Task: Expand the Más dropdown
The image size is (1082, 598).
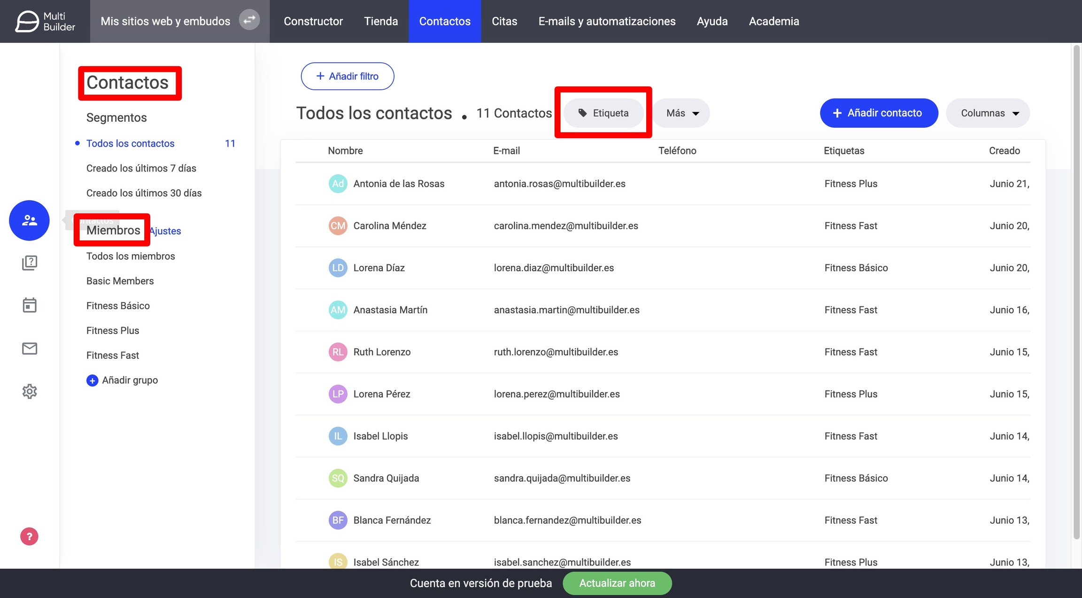Action: (x=682, y=113)
